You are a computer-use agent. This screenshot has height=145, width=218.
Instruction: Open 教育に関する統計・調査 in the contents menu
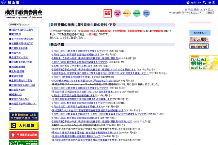pyautogui.click(x=22, y=85)
